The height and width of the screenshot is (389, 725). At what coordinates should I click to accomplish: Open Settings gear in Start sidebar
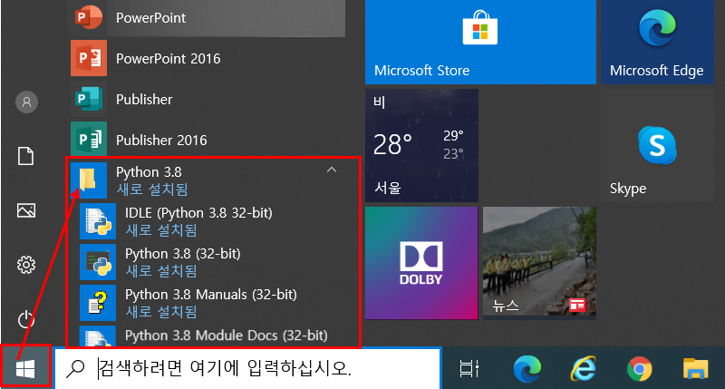(x=26, y=265)
